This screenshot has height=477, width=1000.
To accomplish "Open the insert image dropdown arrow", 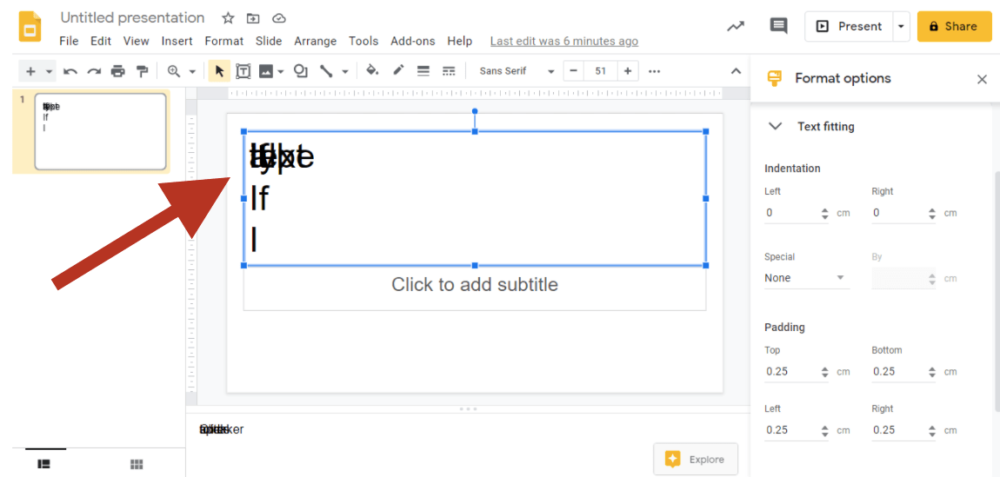I will tap(281, 71).
